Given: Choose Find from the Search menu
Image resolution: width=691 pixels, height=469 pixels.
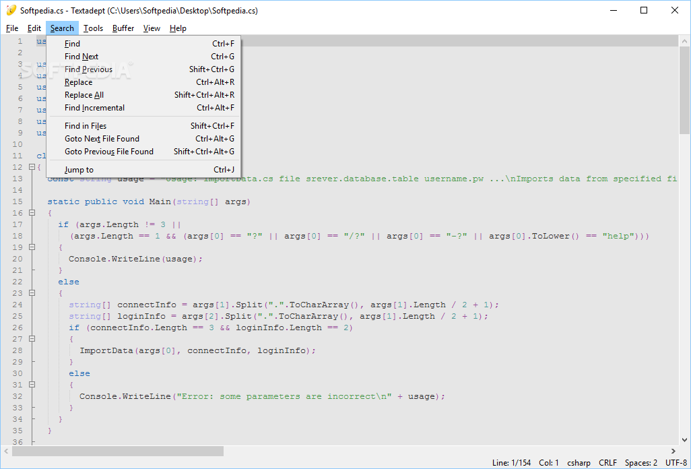Looking at the screenshot, I should tap(143, 44).
